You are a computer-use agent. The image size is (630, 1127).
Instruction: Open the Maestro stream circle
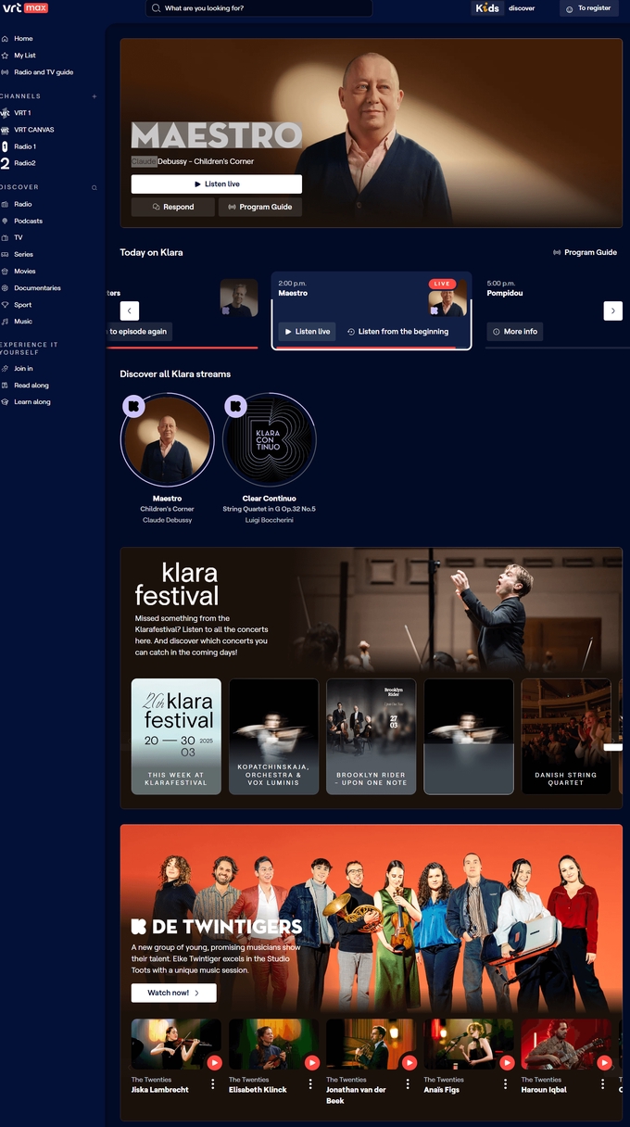168,440
